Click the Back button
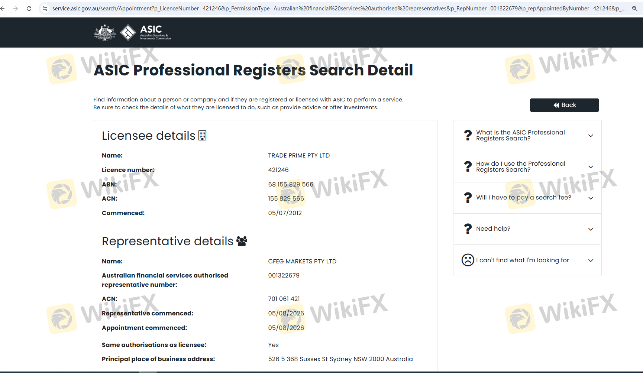 click(x=564, y=105)
